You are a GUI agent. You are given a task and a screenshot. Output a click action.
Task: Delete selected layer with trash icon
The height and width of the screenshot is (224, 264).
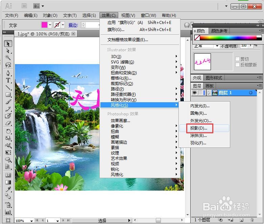(x=252, y=220)
